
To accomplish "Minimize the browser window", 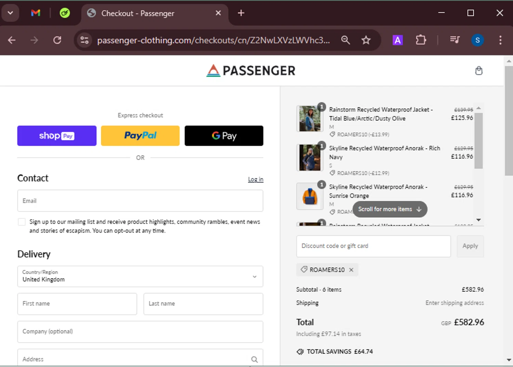I will click(x=442, y=13).
